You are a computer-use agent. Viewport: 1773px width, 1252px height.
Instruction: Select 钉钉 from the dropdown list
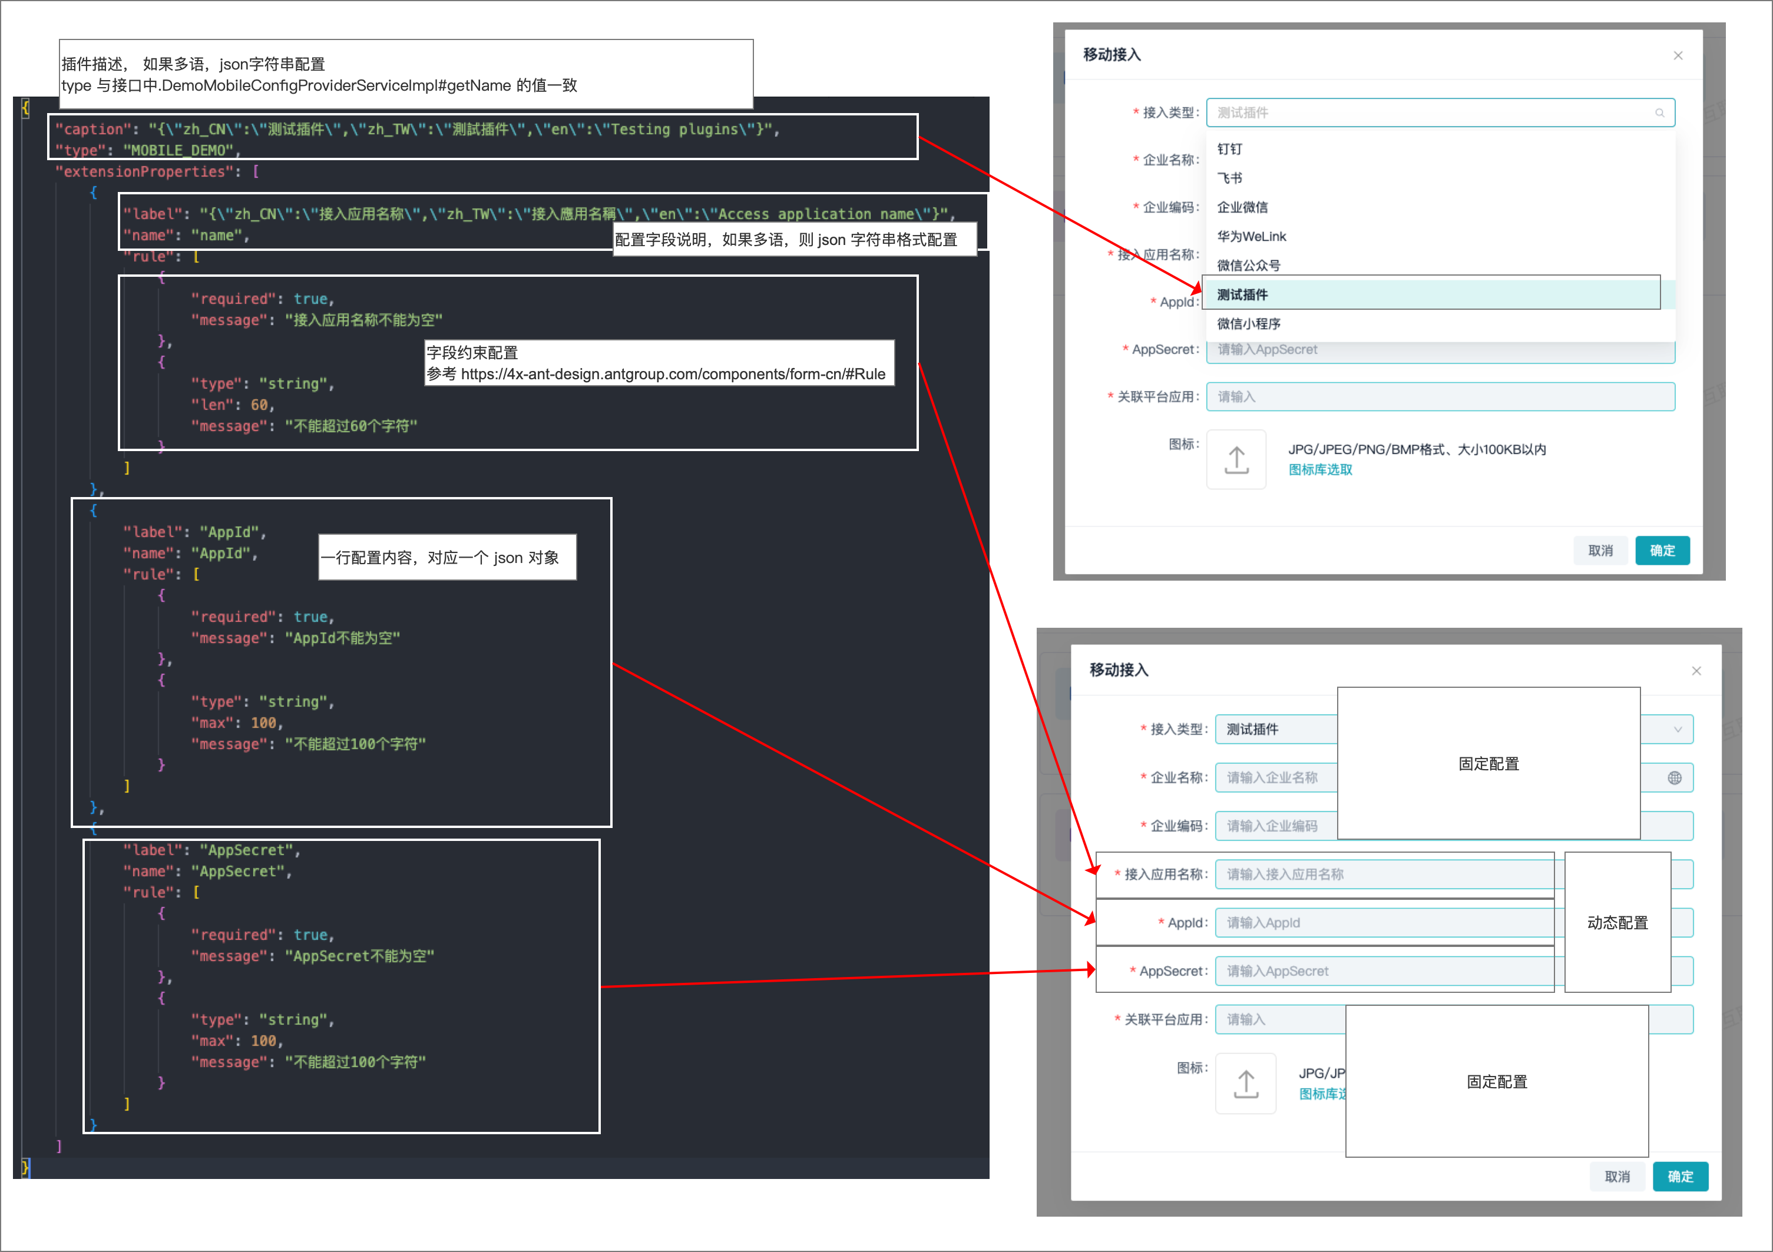click(x=1229, y=149)
